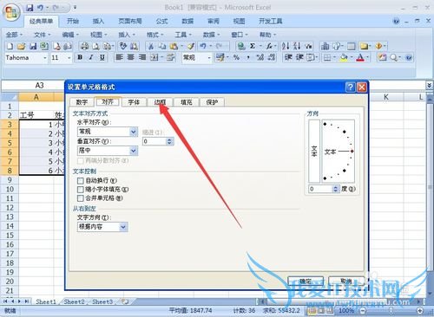434x317 pixels.
Task: Select the Sheet3 worksheet tab
Action: tap(102, 302)
